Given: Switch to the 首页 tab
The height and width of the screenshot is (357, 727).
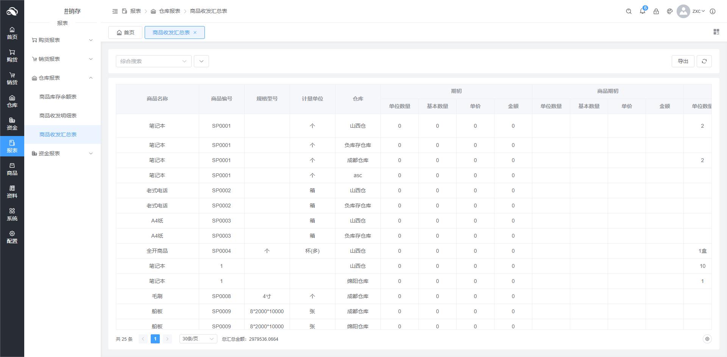Looking at the screenshot, I should [x=125, y=32].
